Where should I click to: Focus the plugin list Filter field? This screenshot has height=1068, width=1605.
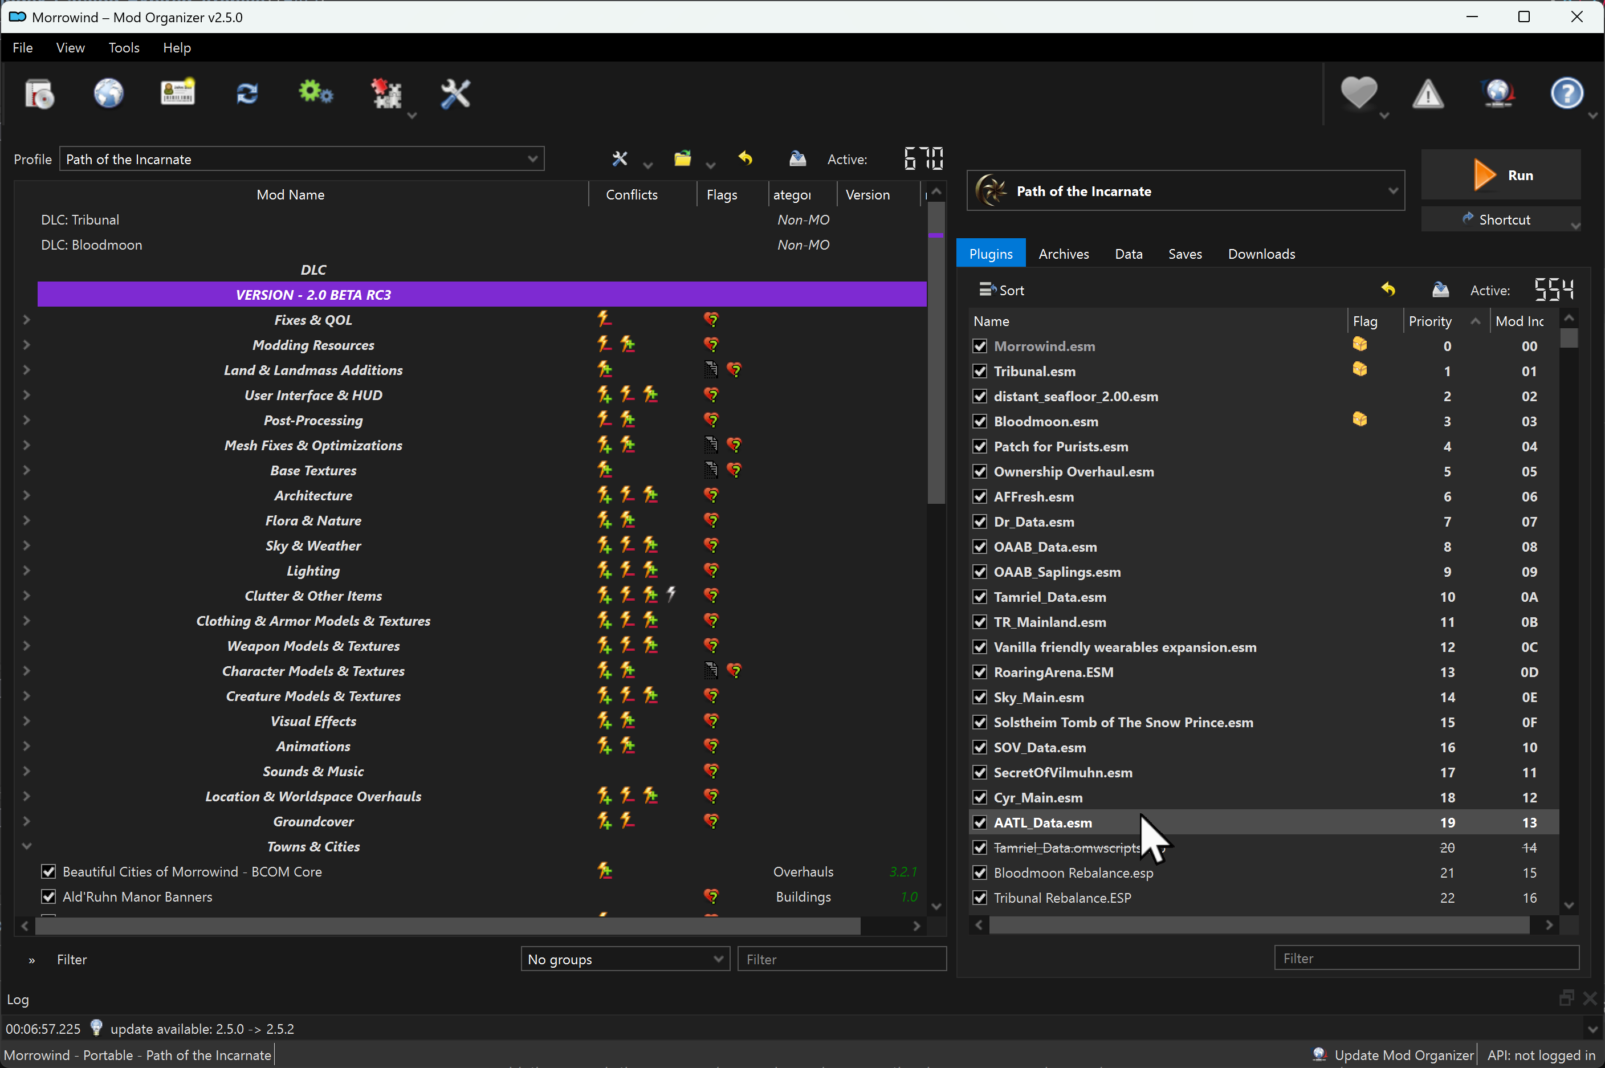1427,959
